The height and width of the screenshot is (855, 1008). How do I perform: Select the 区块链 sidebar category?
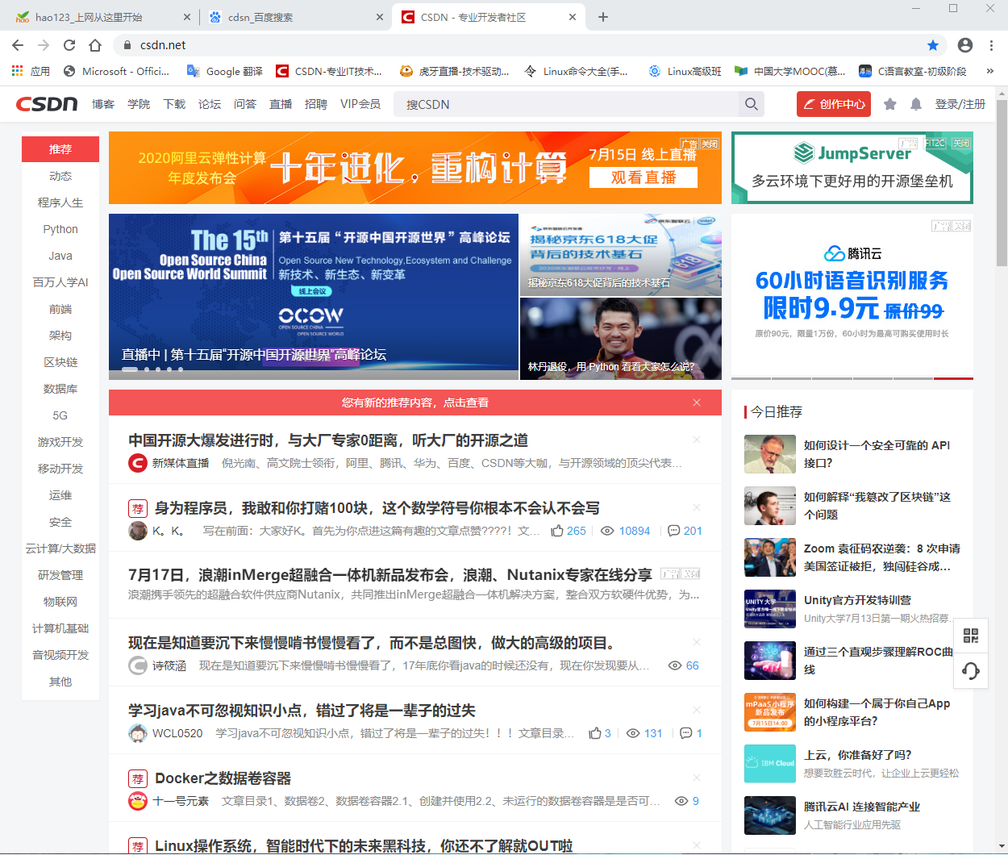click(60, 362)
